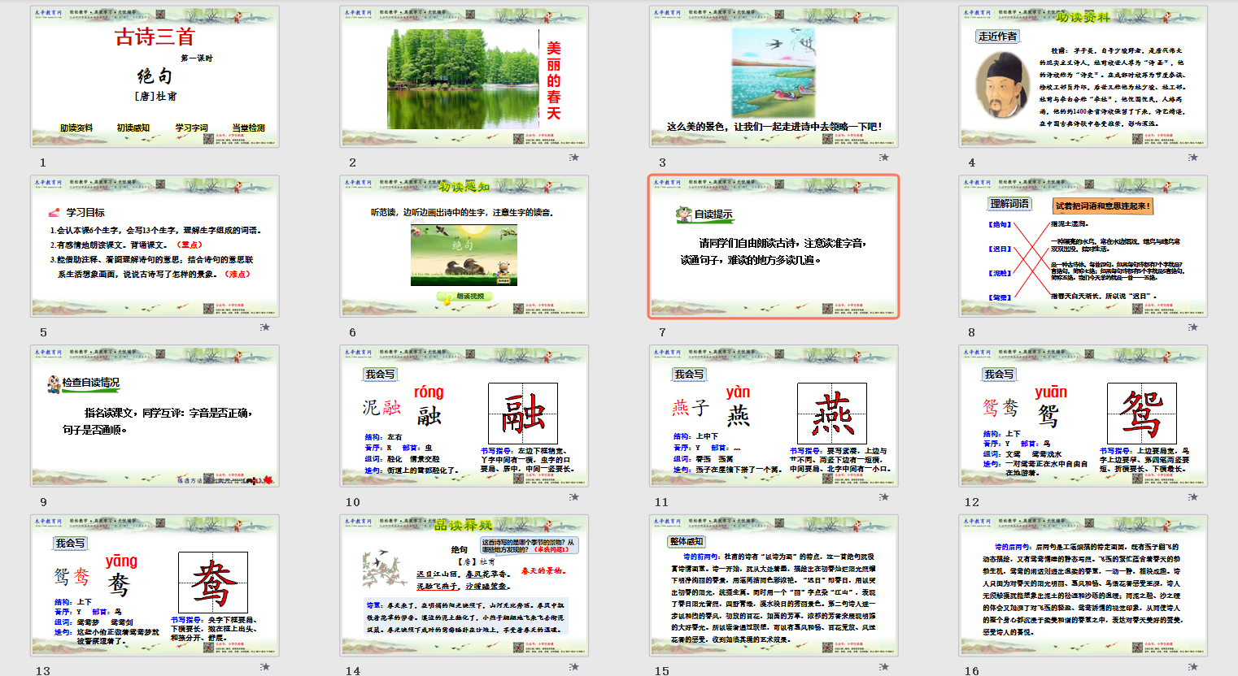The width and height of the screenshot is (1238, 676).
Task: Click animation star icon under slide 16
Action: point(1193,667)
